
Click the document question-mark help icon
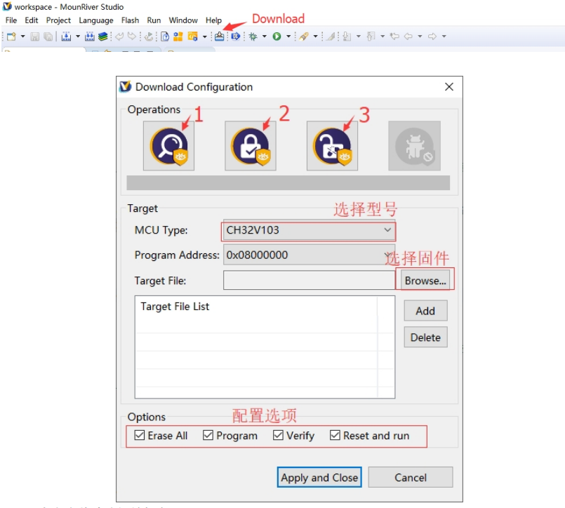pos(165,36)
